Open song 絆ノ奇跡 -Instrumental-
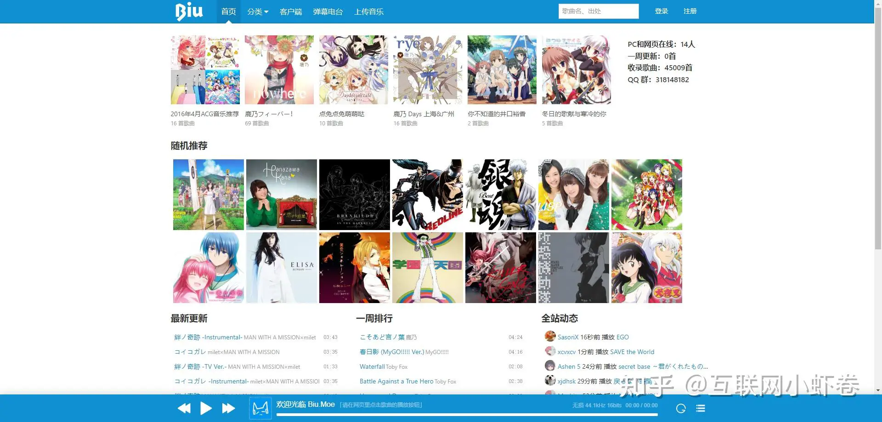This screenshot has width=882, height=422. (x=208, y=337)
